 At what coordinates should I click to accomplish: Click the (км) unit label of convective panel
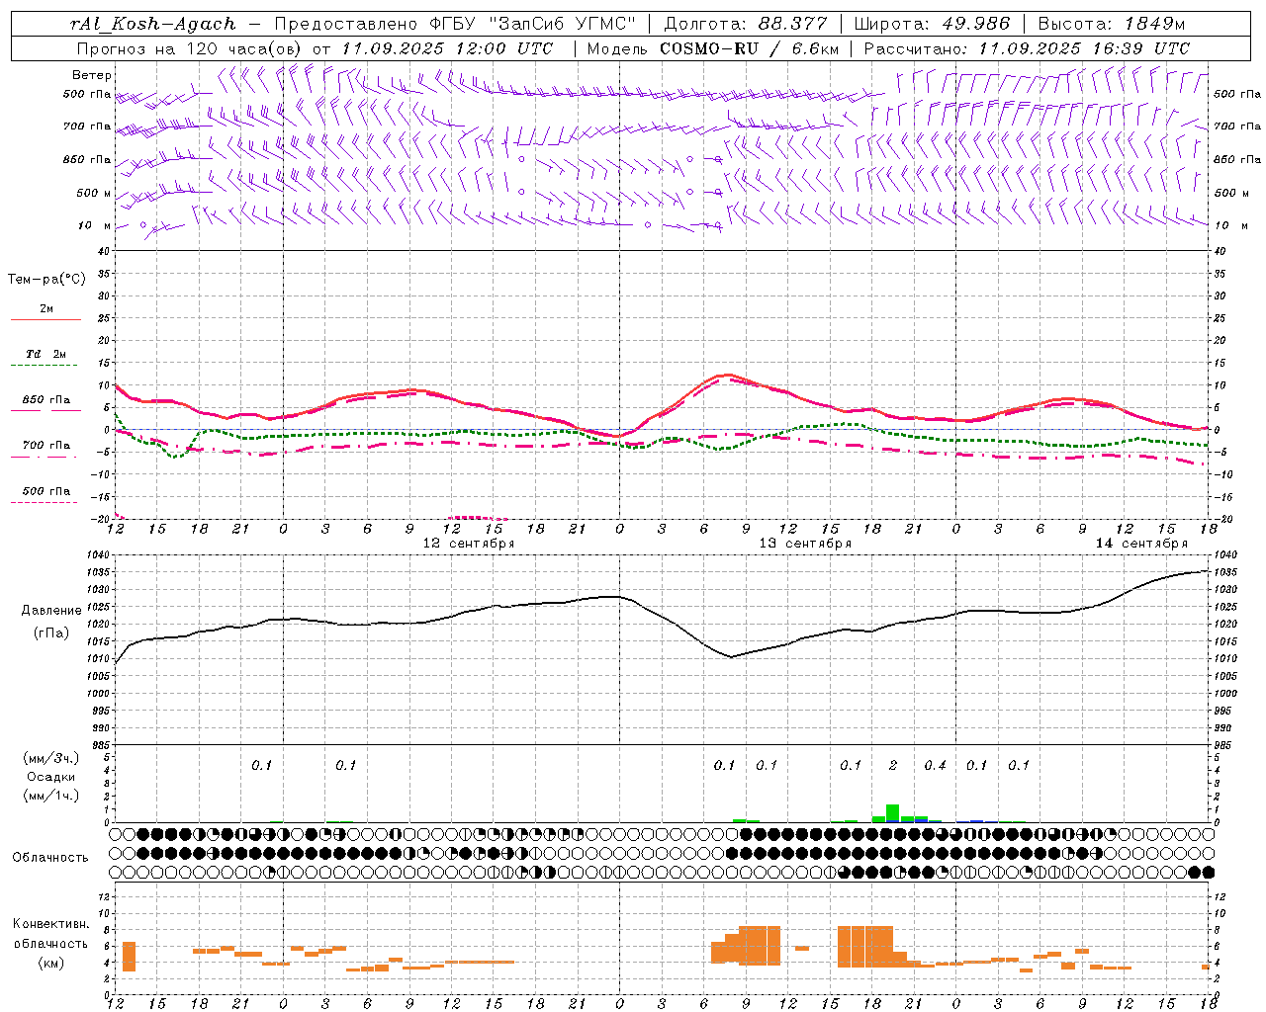[x=50, y=964]
